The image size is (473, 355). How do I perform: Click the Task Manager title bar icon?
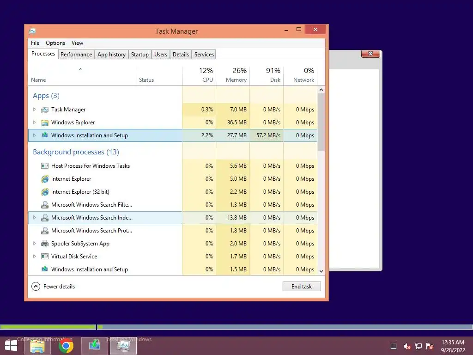click(32, 31)
